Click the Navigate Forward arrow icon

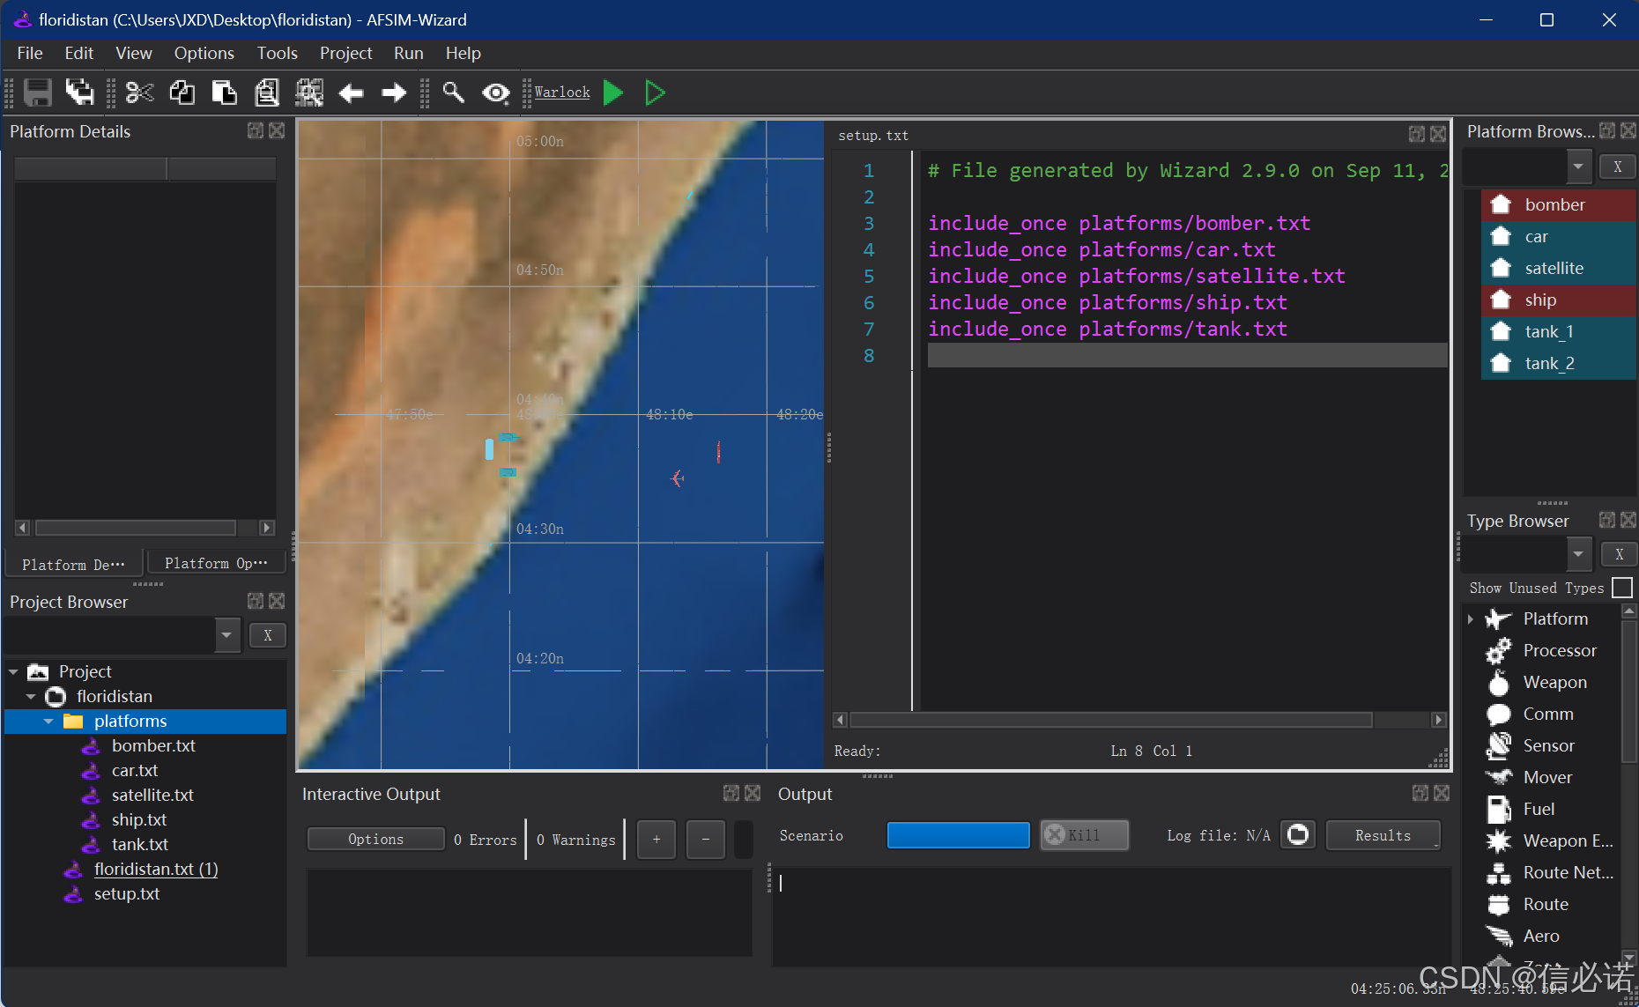(393, 93)
